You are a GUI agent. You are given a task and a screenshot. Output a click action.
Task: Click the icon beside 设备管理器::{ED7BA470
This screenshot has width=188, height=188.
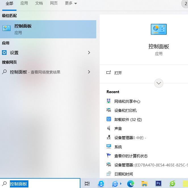point(109,164)
